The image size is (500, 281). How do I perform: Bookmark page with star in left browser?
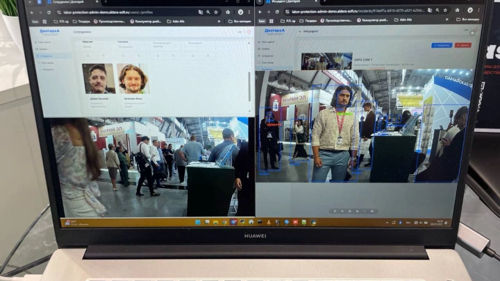216,12
